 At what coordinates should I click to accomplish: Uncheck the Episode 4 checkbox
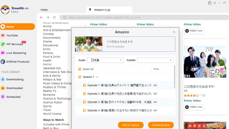point(84,110)
